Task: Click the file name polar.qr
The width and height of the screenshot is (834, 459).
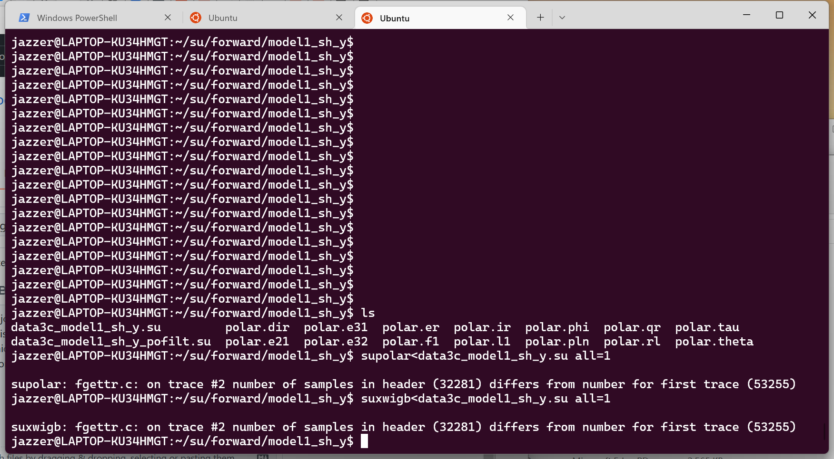Action: point(632,327)
